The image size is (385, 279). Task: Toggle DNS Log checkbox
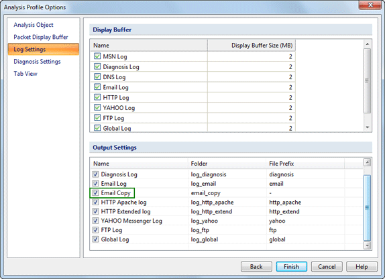pos(97,77)
